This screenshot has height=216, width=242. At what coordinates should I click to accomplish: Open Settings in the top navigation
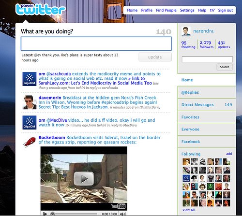(x=187, y=10)
